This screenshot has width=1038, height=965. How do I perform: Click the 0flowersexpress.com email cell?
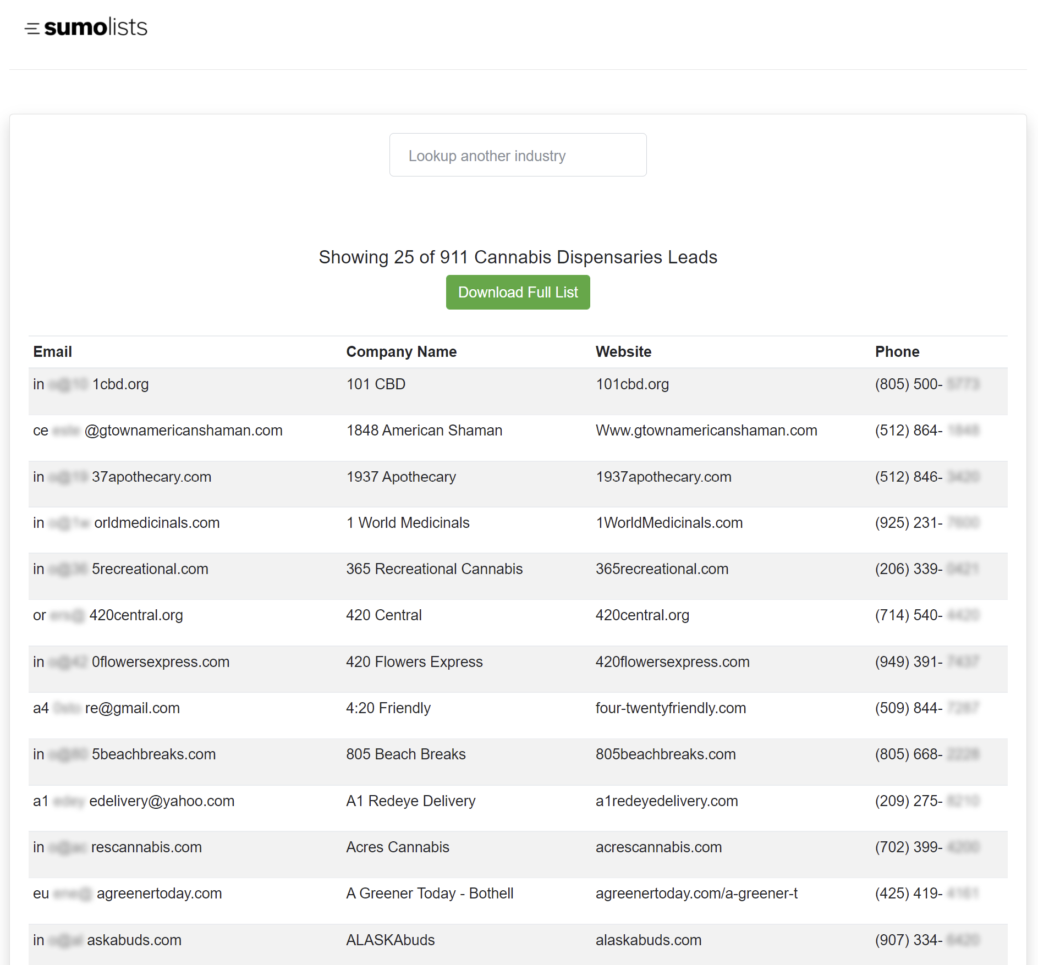(x=131, y=662)
